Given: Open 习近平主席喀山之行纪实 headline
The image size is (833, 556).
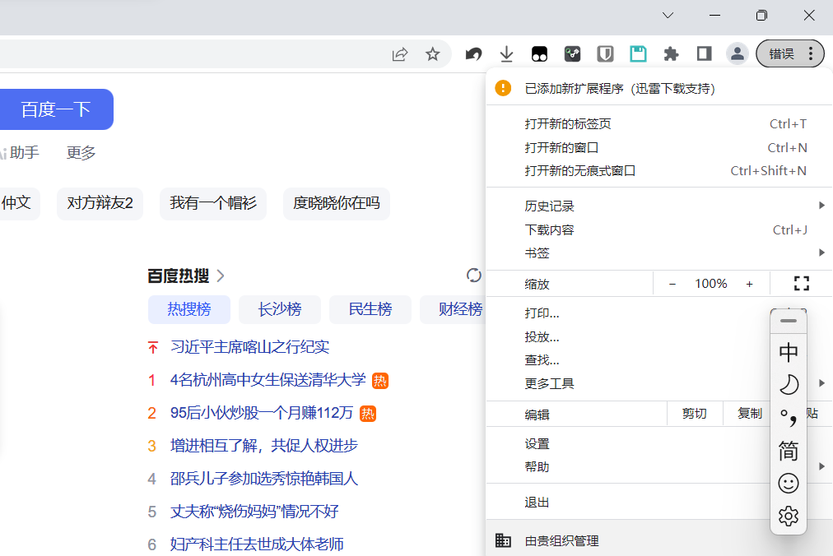Looking at the screenshot, I should (249, 347).
